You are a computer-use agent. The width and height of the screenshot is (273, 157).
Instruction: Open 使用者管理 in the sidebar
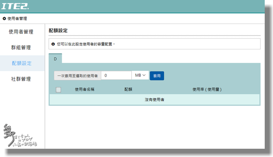21,32
